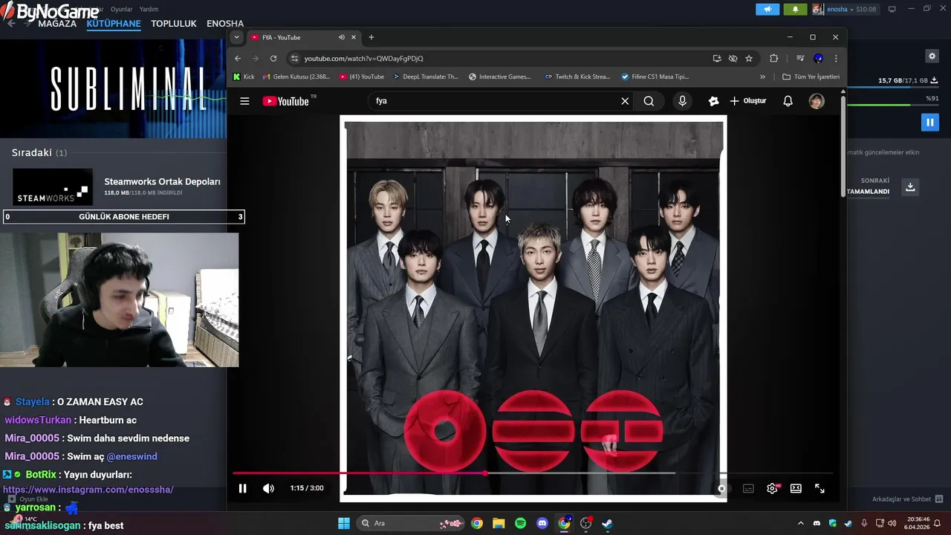Open Chrome media control icon
Viewport: 951px width, 535px height.
(800, 58)
